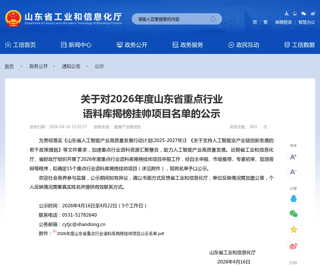The width and height of the screenshot is (320, 267).
Task: Open the 新闻中心 menu
Action: point(76,45)
